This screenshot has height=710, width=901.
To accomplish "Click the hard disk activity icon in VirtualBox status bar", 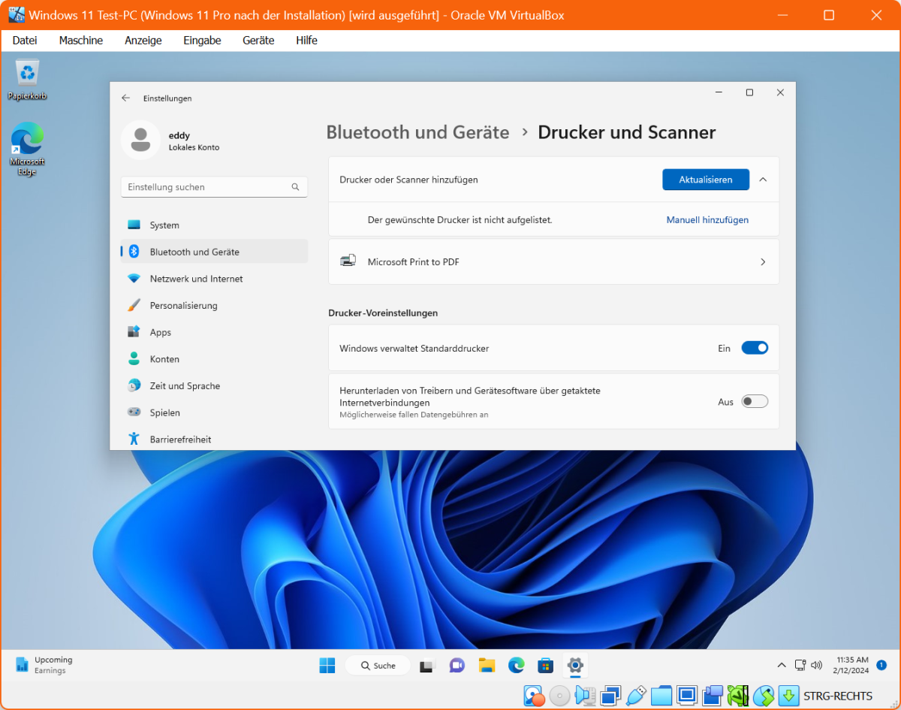I will (534, 696).
